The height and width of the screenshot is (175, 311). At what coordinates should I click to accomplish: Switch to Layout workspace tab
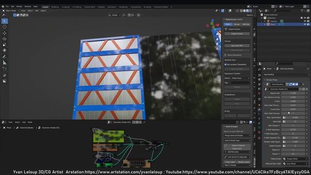[x=45, y=7]
